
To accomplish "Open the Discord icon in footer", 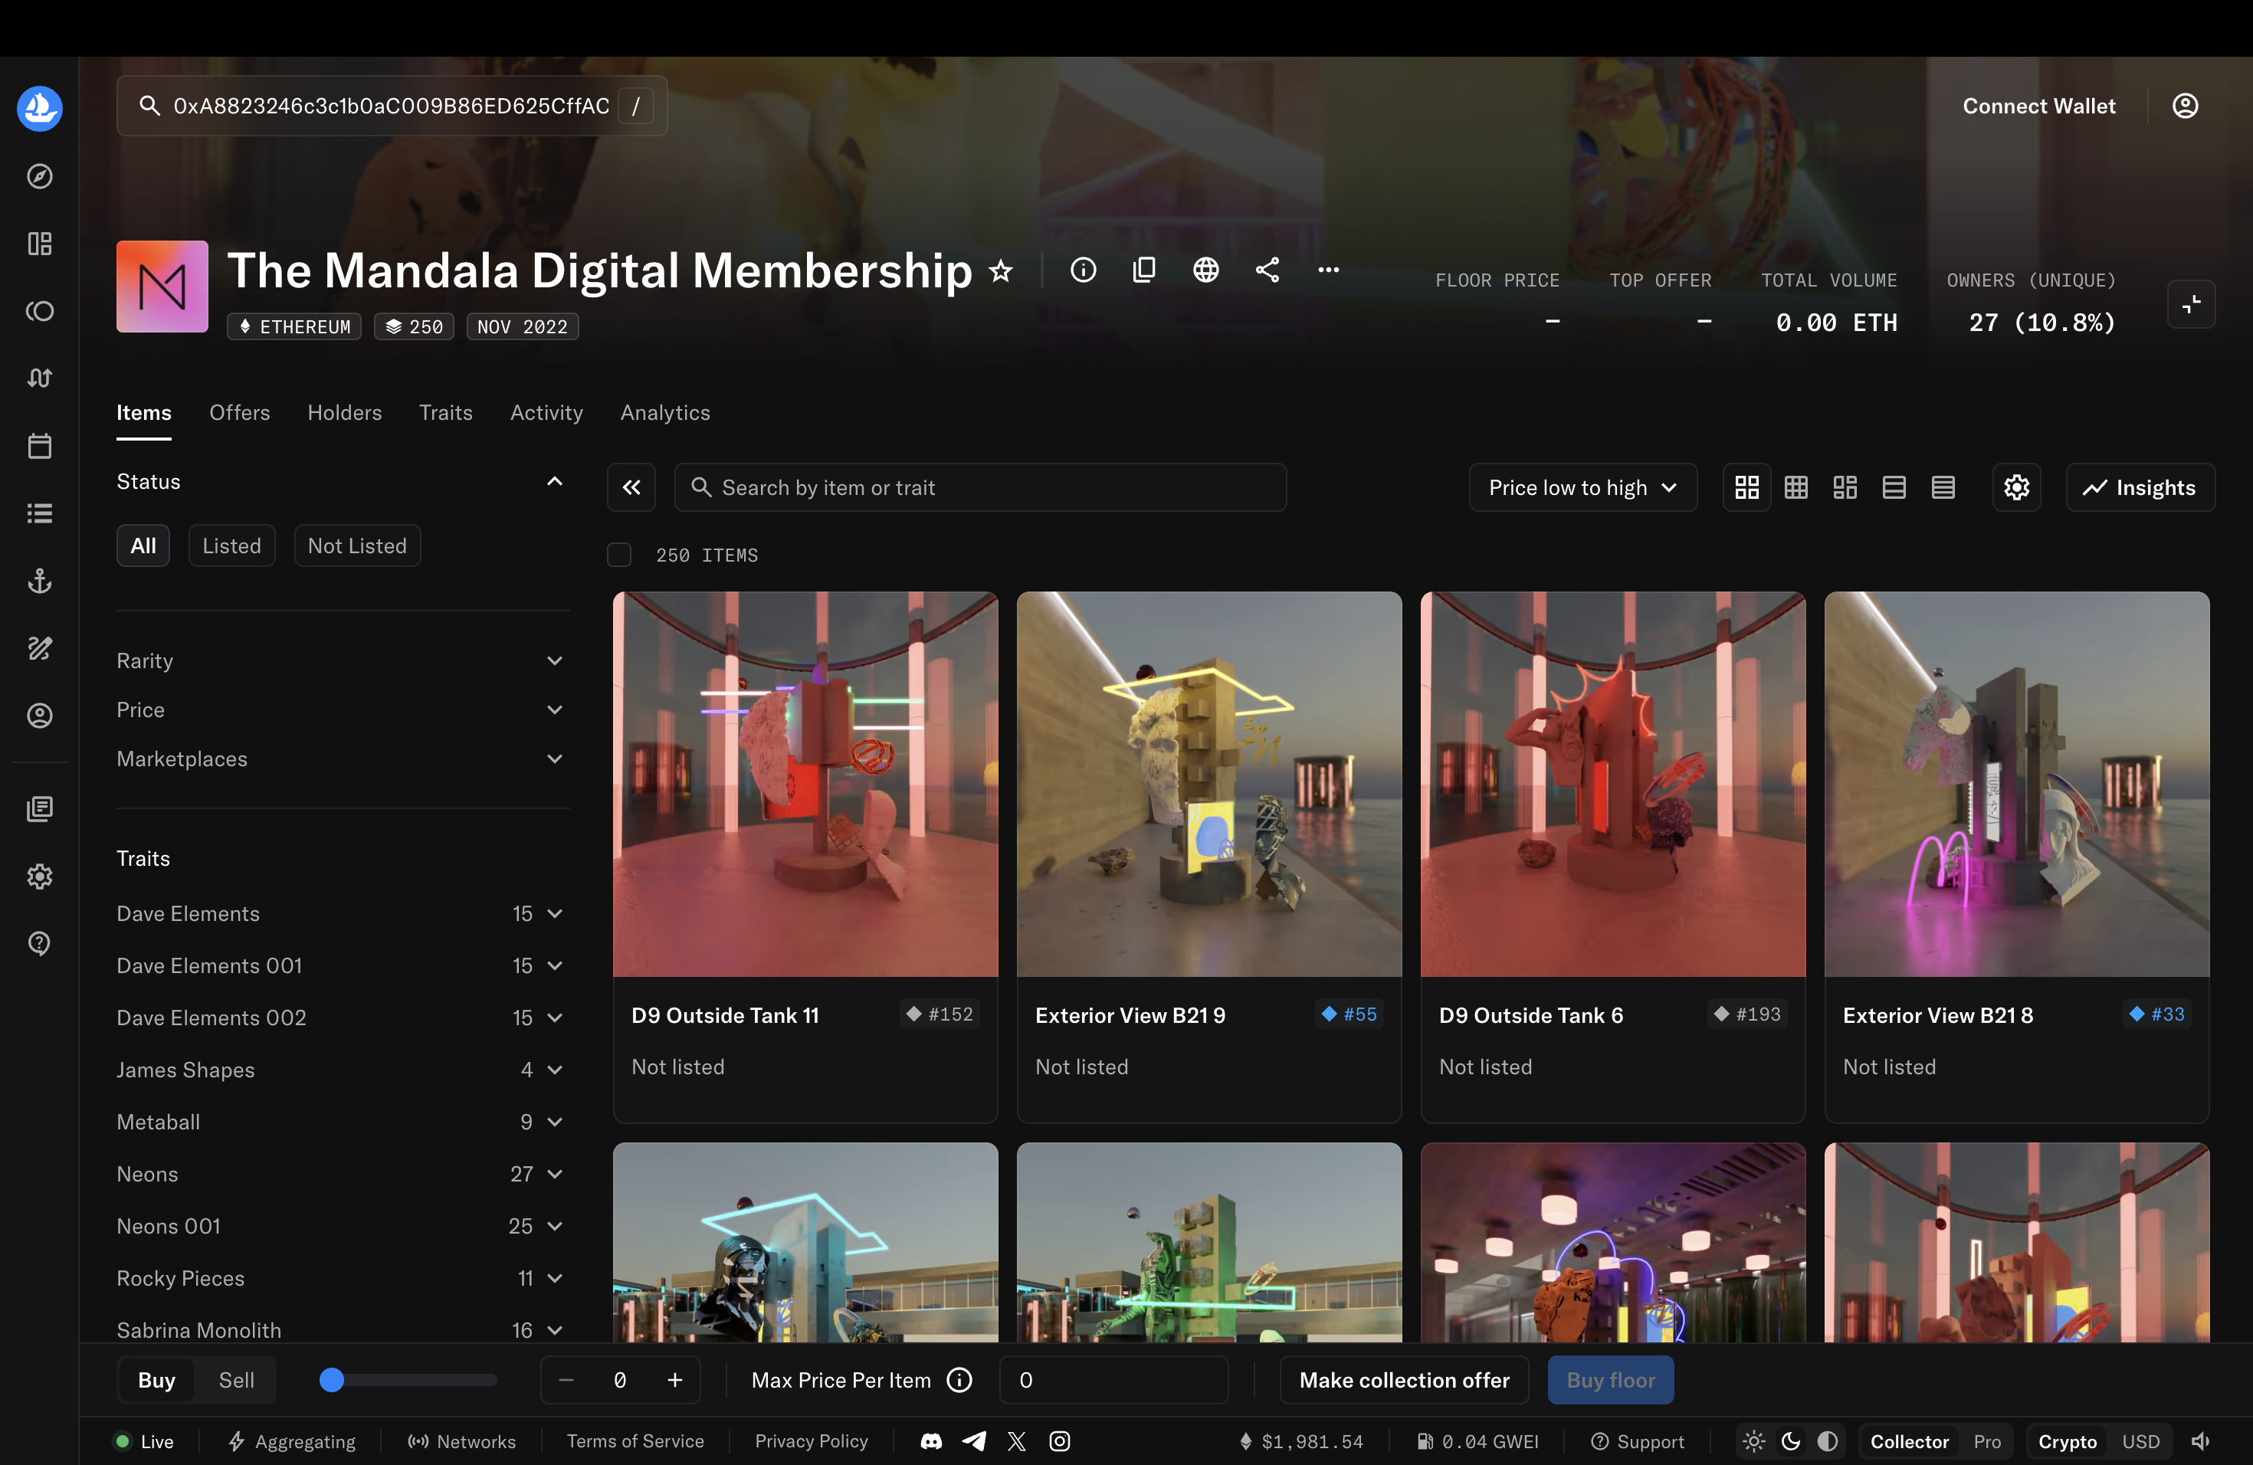I will [932, 1440].
